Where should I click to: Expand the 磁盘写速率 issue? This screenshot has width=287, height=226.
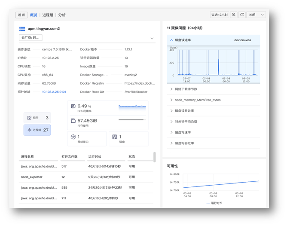pyautogui.click(x=214, y=132)
